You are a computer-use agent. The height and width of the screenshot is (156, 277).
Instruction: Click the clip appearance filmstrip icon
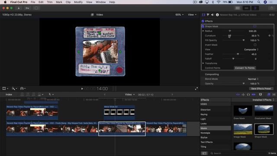[261, 94]
